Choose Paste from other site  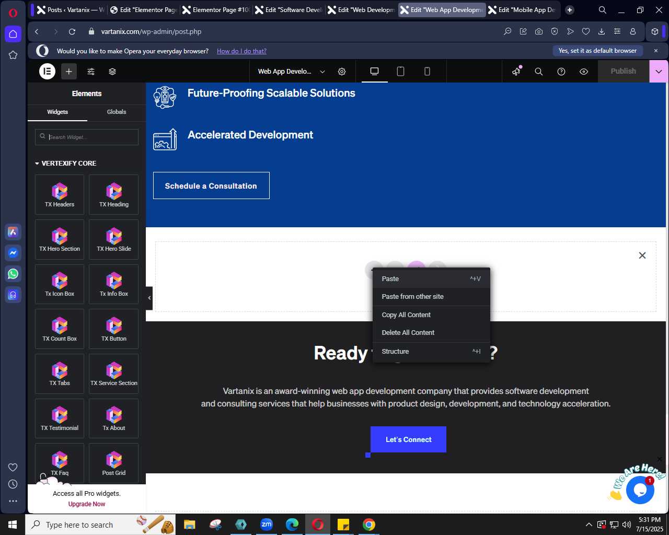click(x=431, y=296)
